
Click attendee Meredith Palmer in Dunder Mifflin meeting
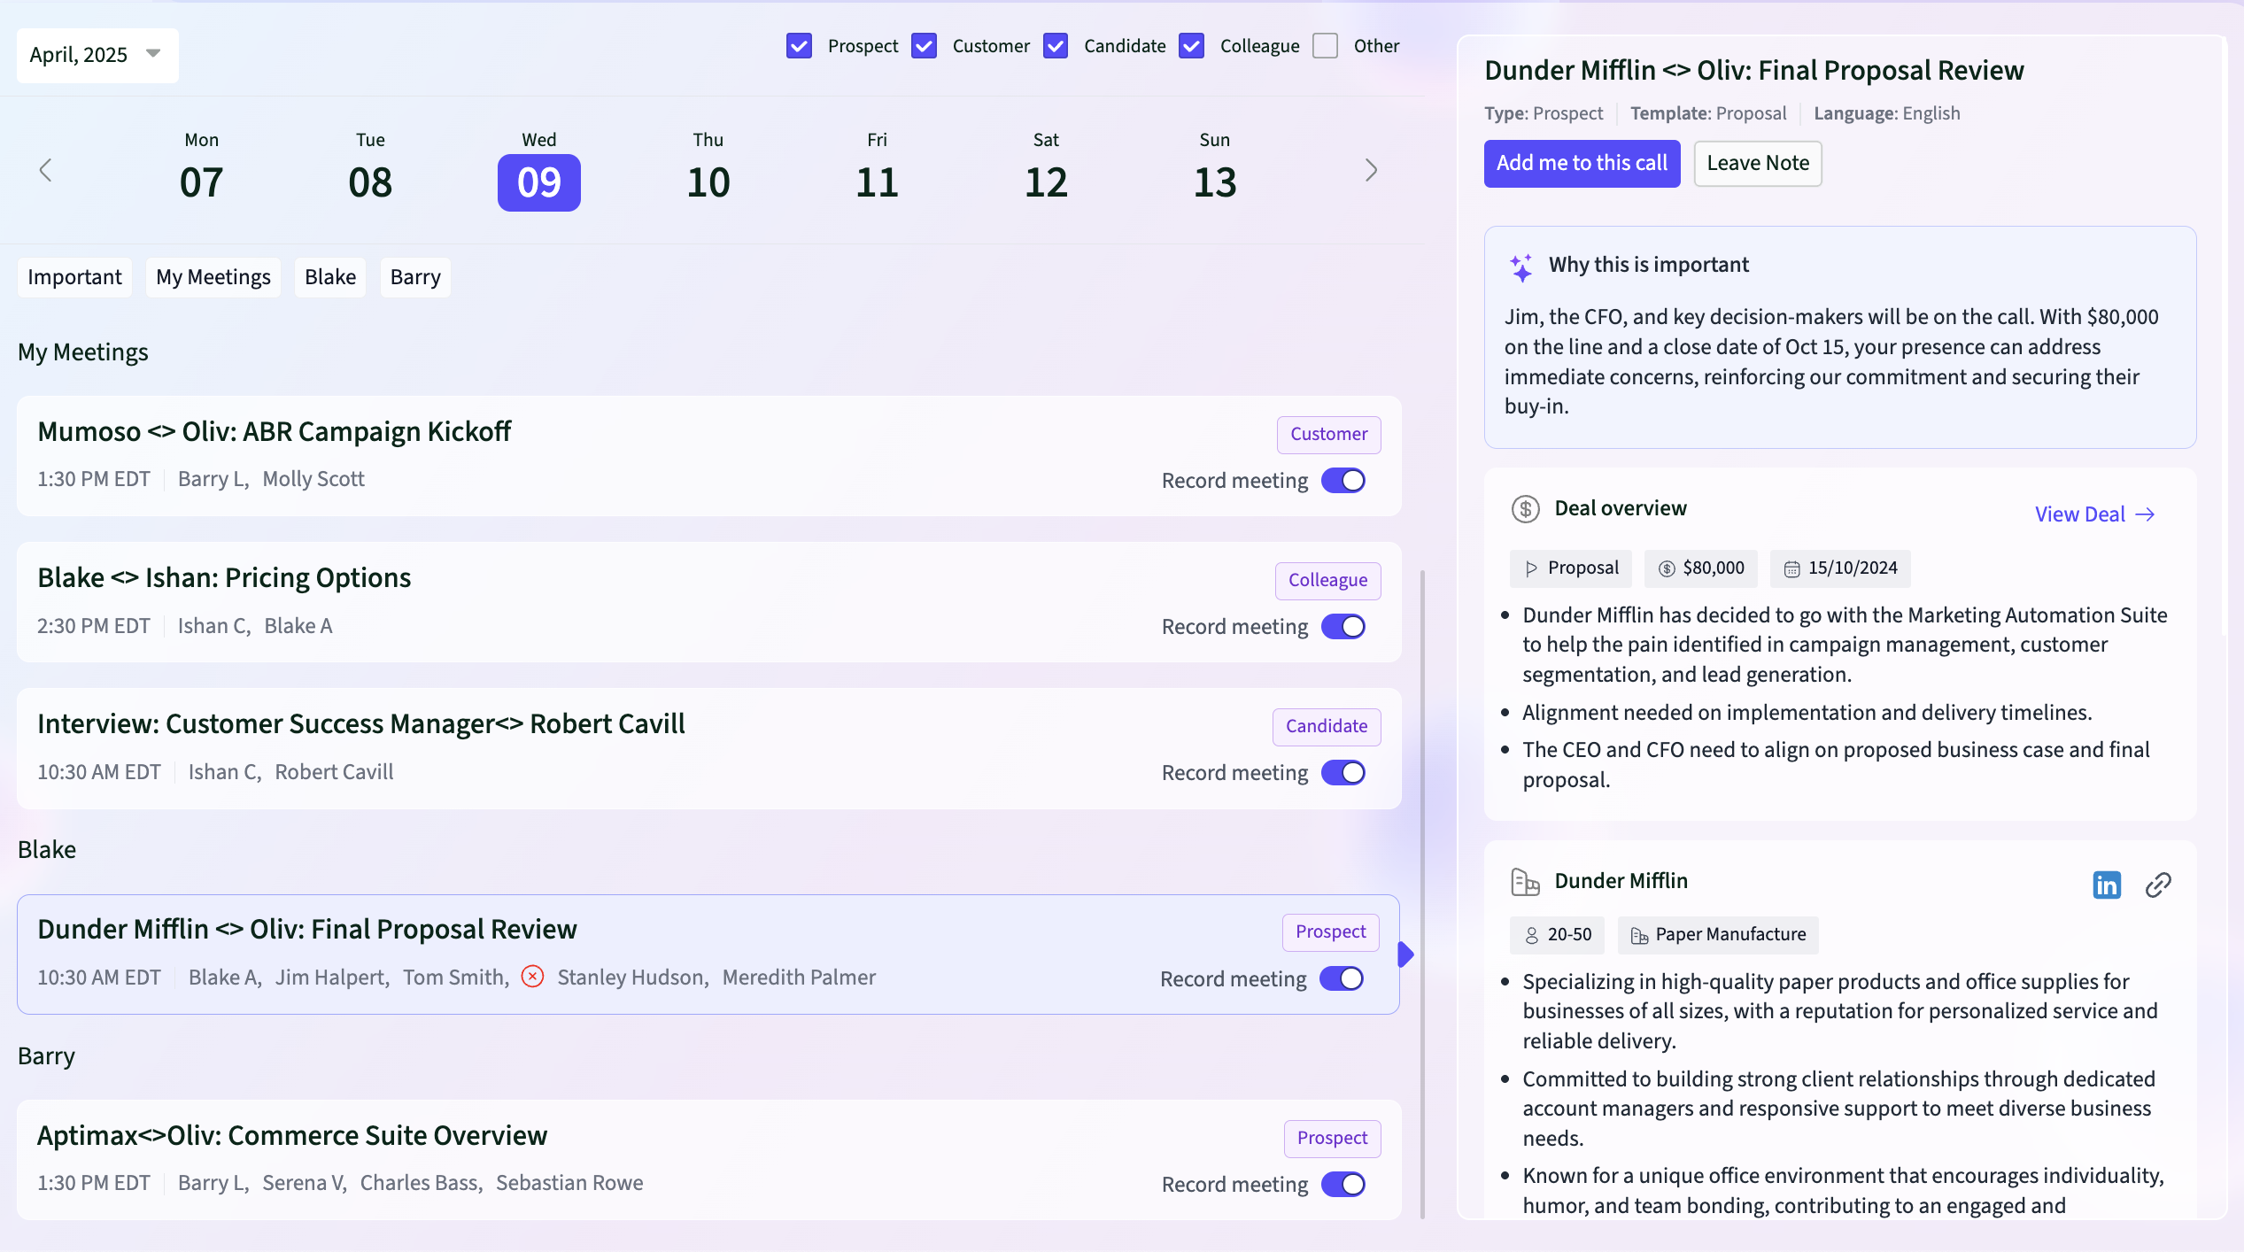click(x=799, y=978)
